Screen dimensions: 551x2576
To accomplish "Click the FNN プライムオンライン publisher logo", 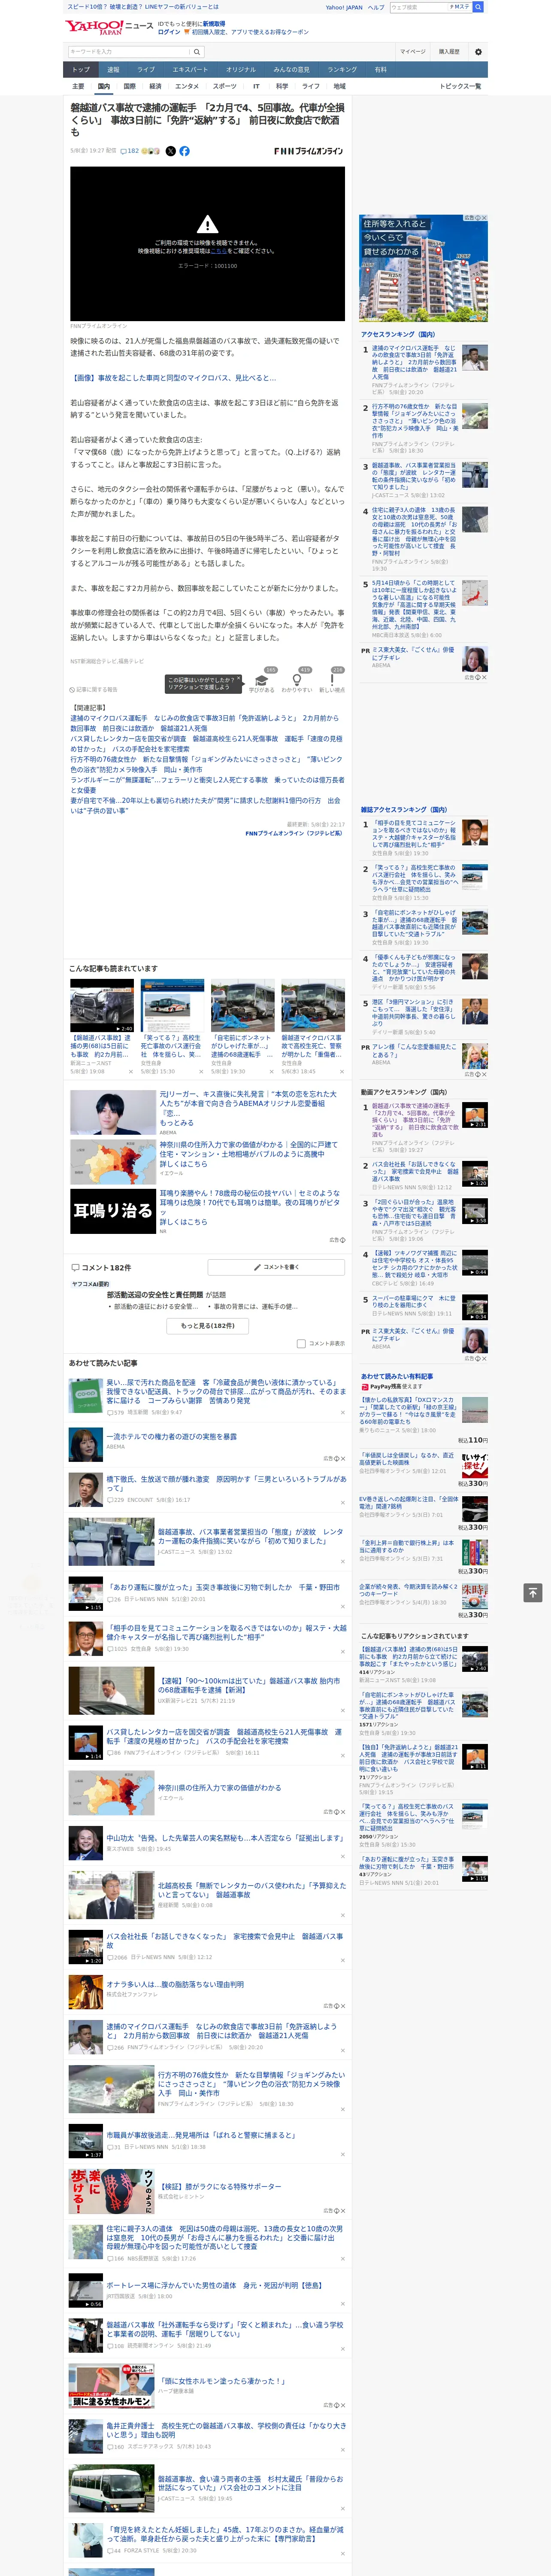I will 308,151.
